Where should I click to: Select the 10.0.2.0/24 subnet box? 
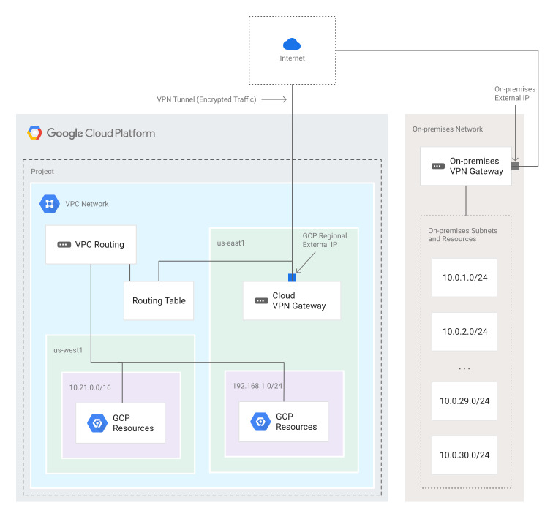(464, 332)
